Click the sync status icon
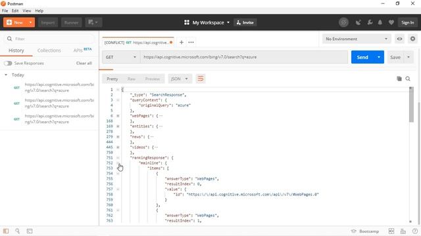Viewport: 421px width, 236px height. point(343,22)
